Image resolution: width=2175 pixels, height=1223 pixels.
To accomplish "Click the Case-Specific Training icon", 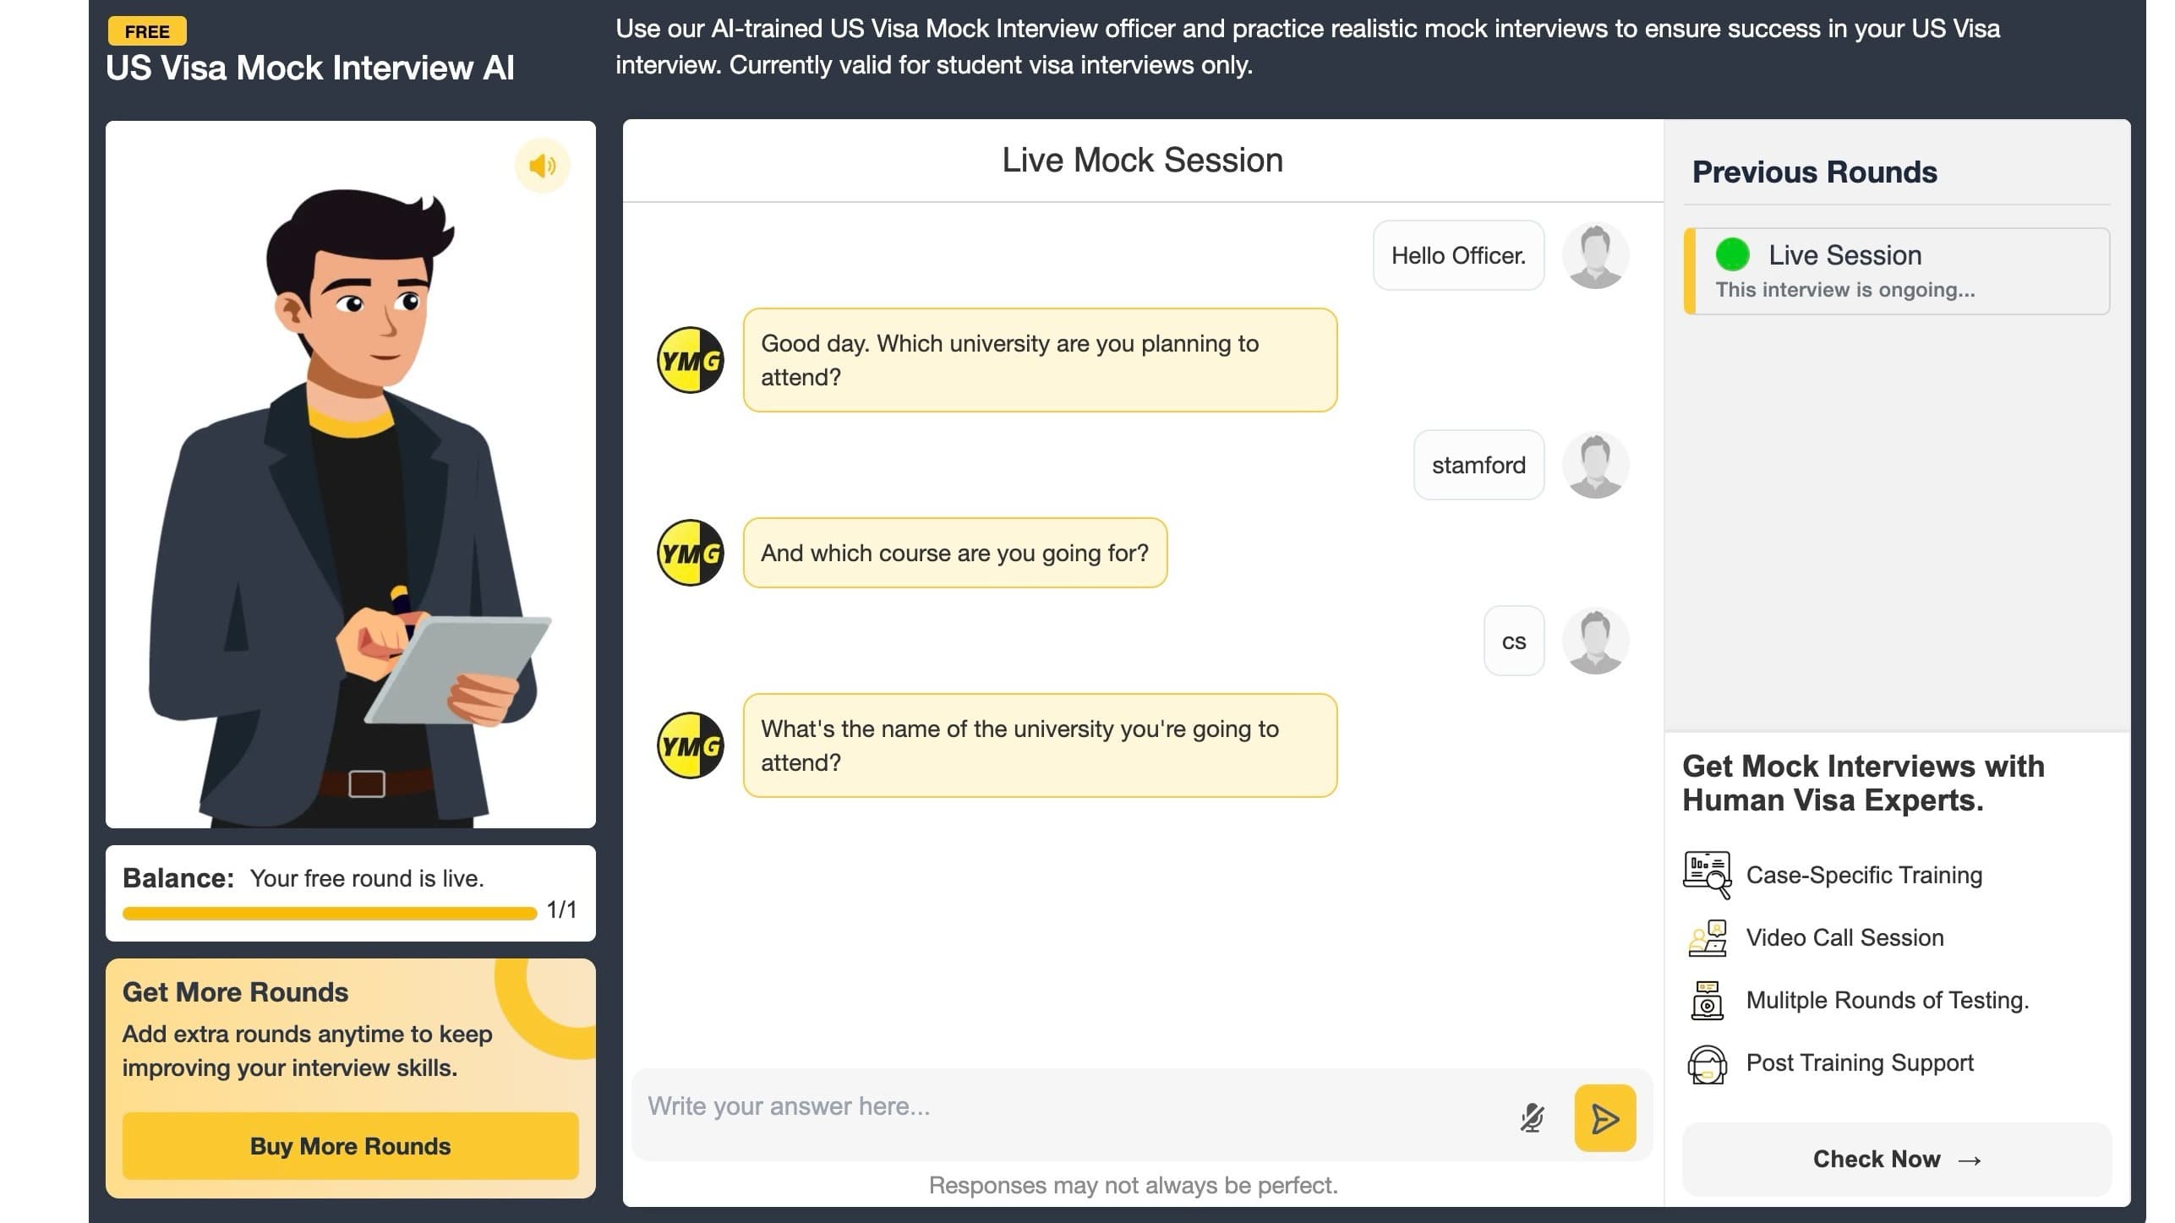I will click(1706, 875).
